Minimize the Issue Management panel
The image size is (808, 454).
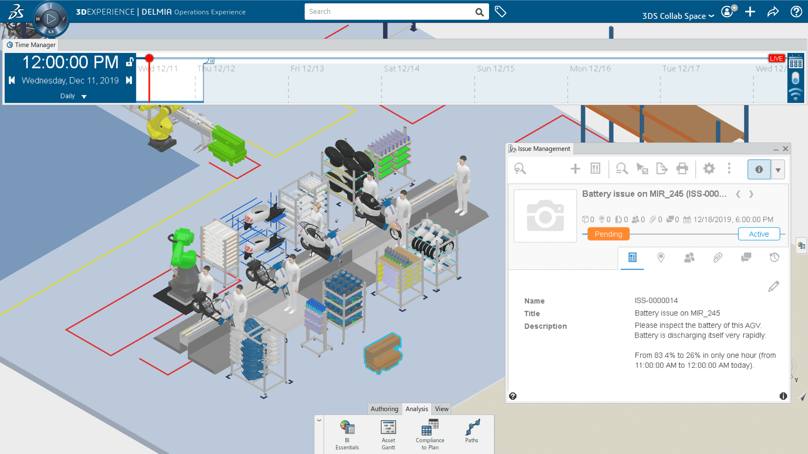[776, 149]
